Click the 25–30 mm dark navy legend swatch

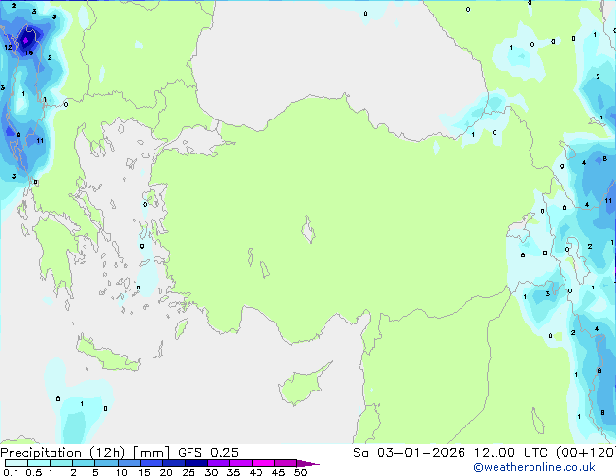pos(196,463)
